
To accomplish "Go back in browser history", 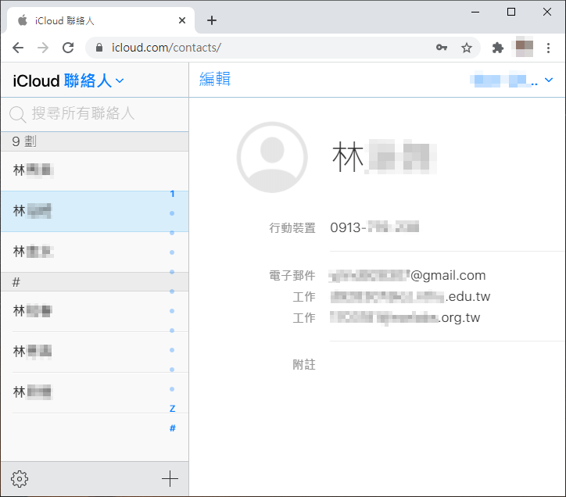I will click(18, 48).
